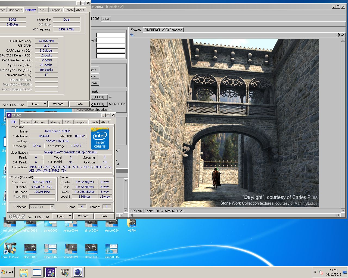Select the 4670k folder on the desktop

[132, 225]
